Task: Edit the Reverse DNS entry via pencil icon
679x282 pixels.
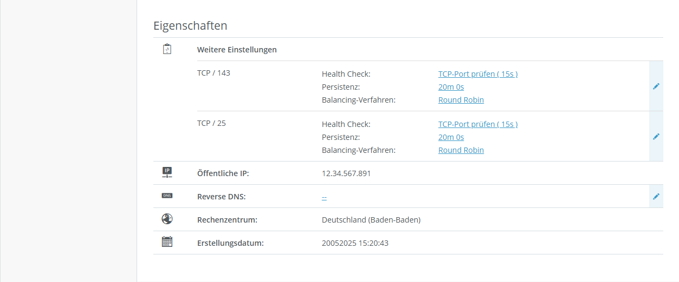Action: [x=656, y=196]
